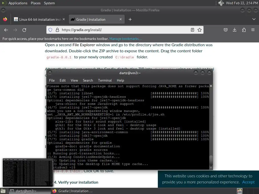Select the Gradle | Installation tab
Viewport: 259px width, 194px height.
click(97, 19)
